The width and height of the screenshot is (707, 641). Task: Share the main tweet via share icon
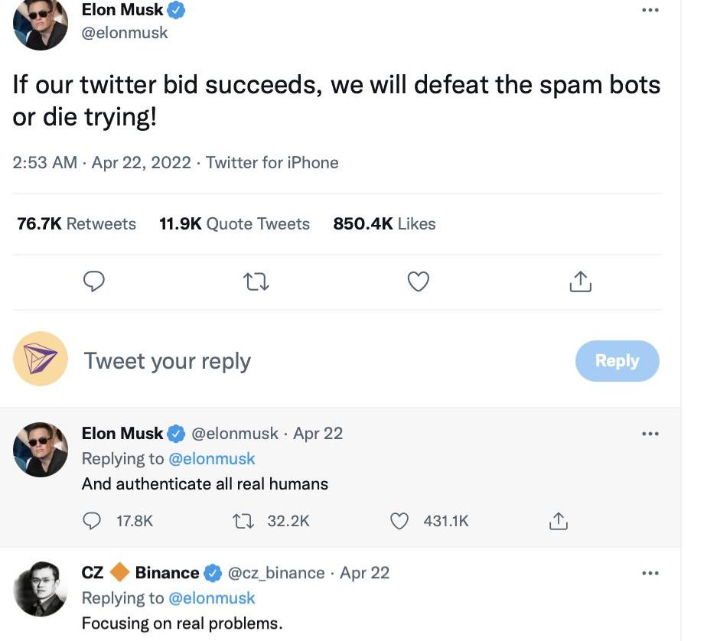(581, 281)
